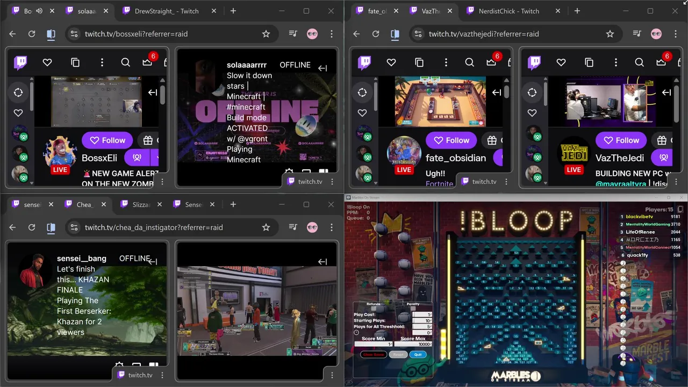Viewport: 688px width, 387px height.
Task: Click timer clock icon in Marbles settings panel
Action: click(x=356, y=333)
